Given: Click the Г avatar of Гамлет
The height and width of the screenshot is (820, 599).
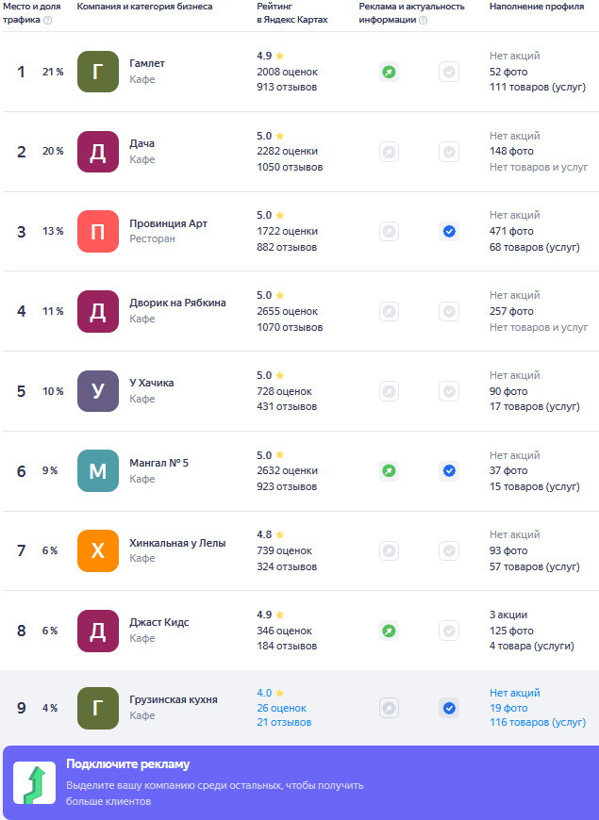Looking at the screenshot, I should tap(98, 72).
